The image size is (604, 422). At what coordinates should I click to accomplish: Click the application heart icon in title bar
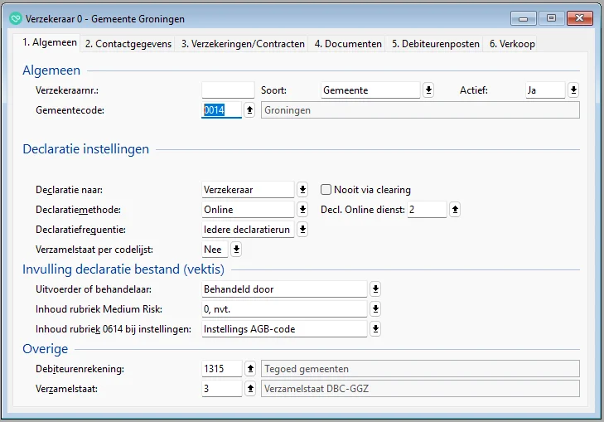pyautogui.click(x=14, y=18)
